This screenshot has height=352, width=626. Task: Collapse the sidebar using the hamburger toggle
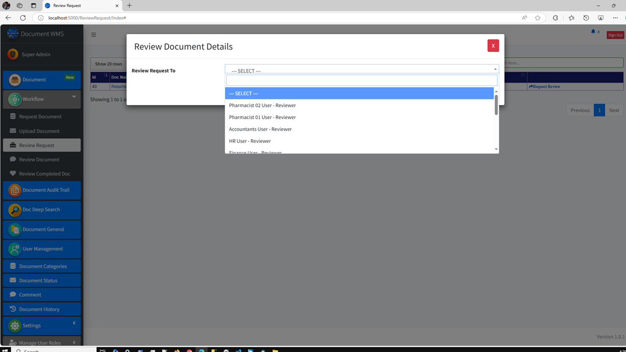tap(93, 34)
